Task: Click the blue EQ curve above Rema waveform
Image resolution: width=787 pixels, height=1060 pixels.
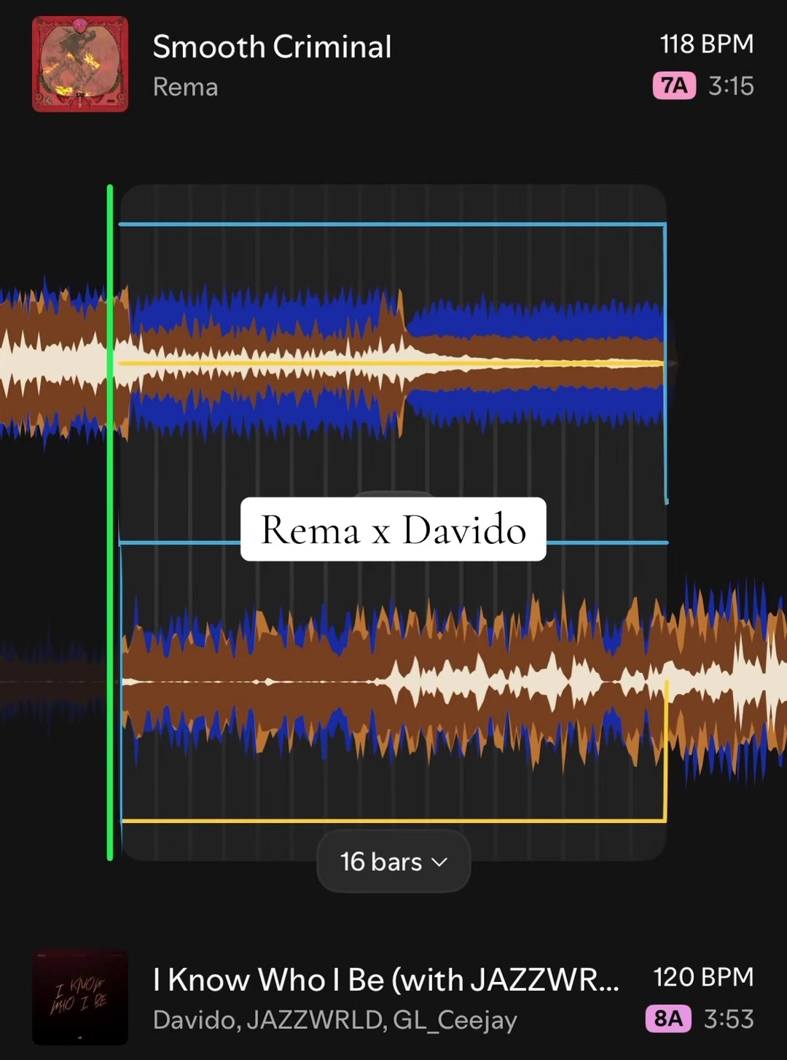Action: (x=392, y=224)
